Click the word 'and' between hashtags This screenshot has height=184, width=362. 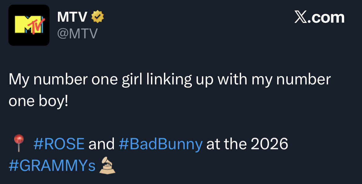tap(101, 144)
